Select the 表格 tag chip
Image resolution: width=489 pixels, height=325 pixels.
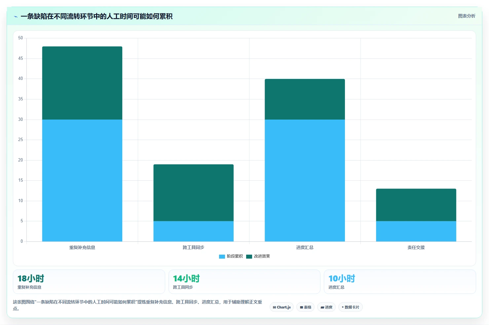(x=305, y=307)
